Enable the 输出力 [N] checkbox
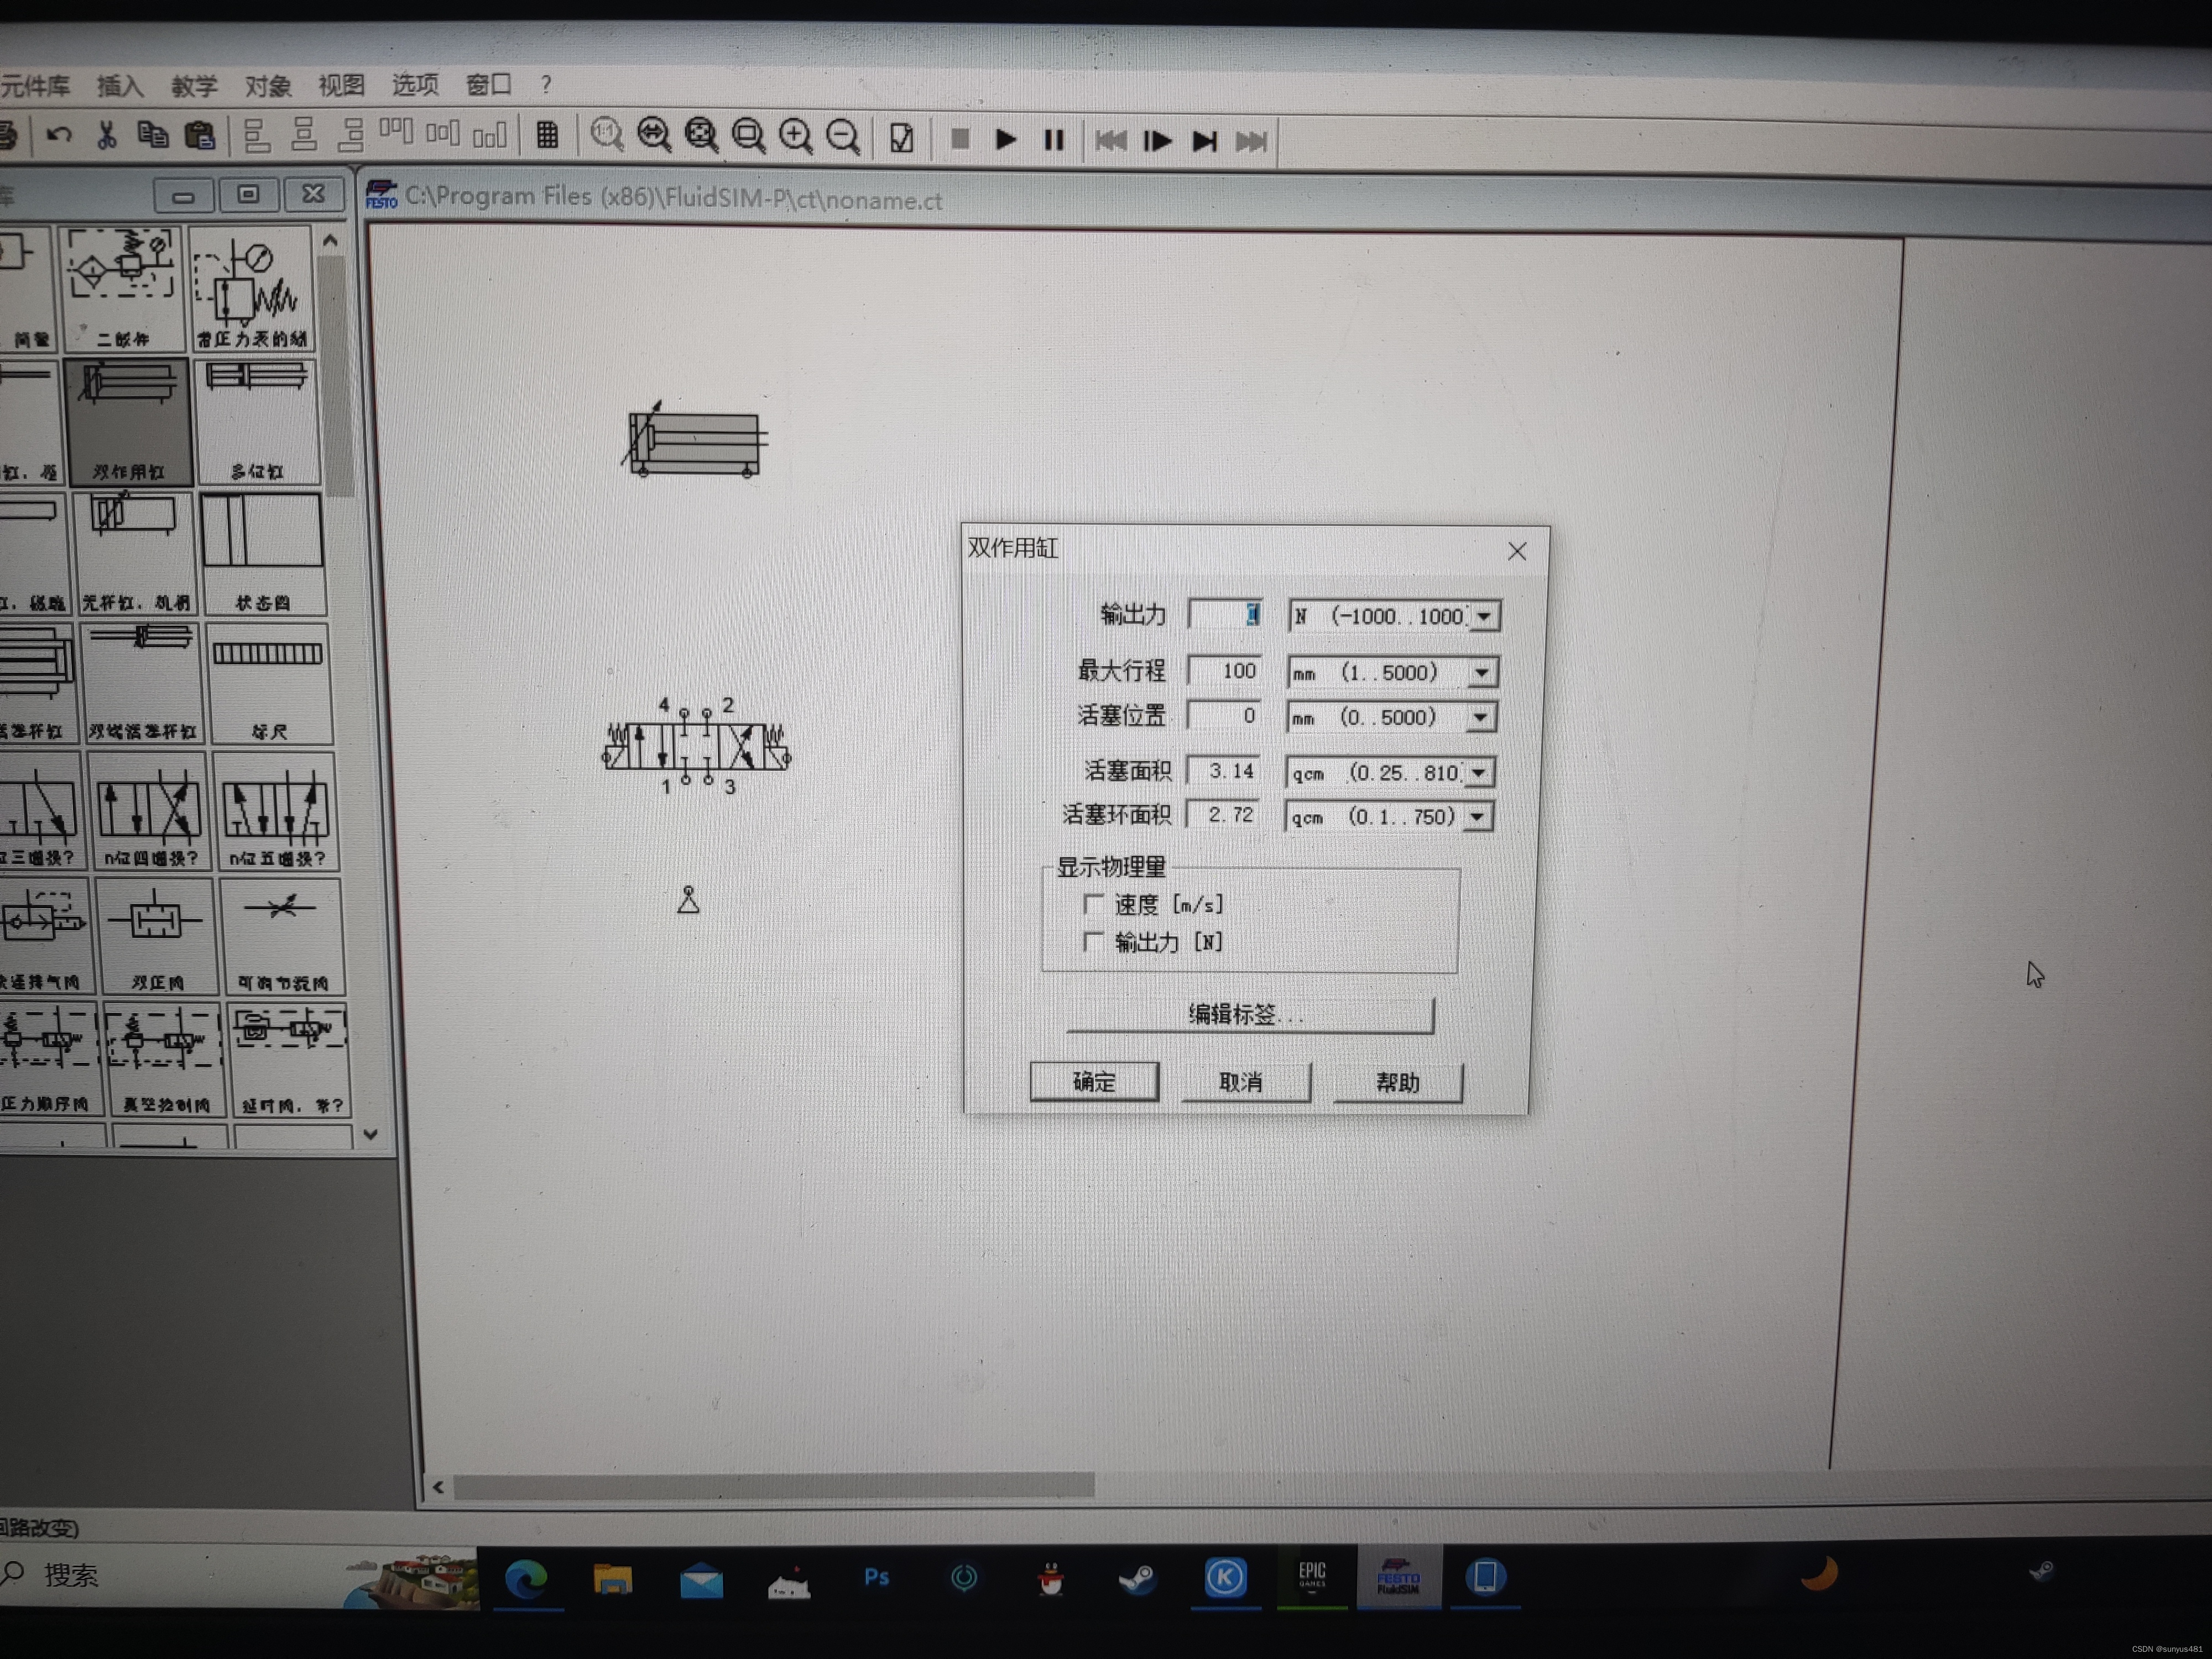The image size is (2212, 1659). point(1093,942)
